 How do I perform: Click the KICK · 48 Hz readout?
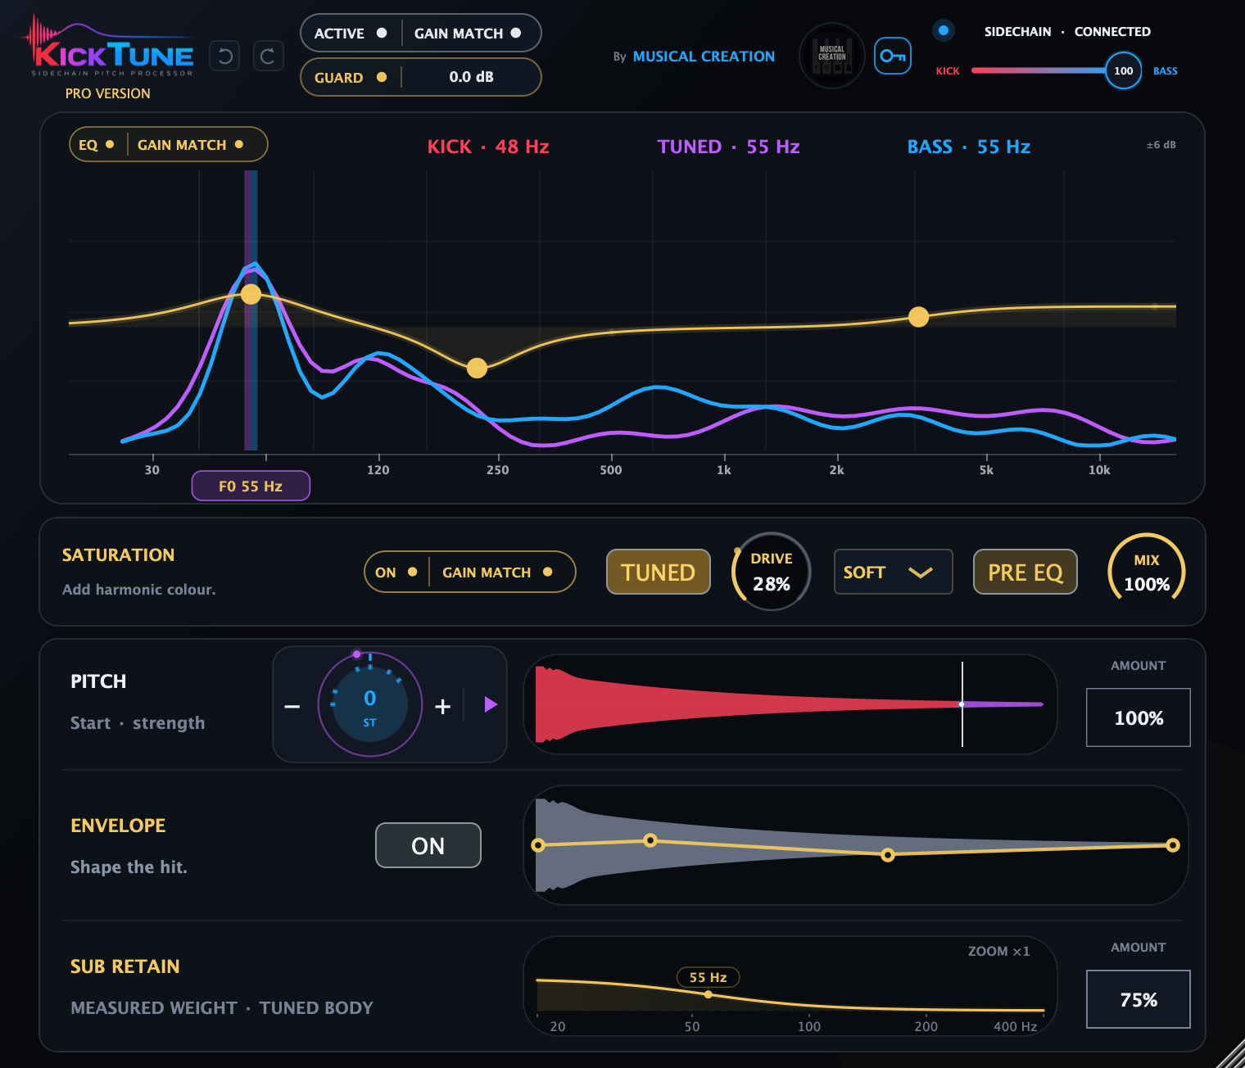coord(488,147)
